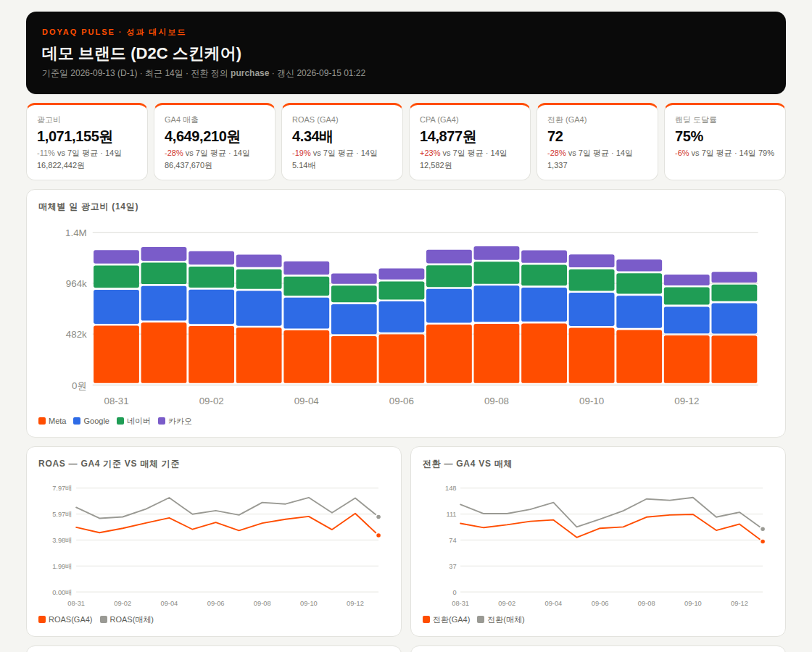Click the ROAS — GA4 기준 VS 매체 기준 title
This screenshot has height=652, width=812.
[109, 464]
